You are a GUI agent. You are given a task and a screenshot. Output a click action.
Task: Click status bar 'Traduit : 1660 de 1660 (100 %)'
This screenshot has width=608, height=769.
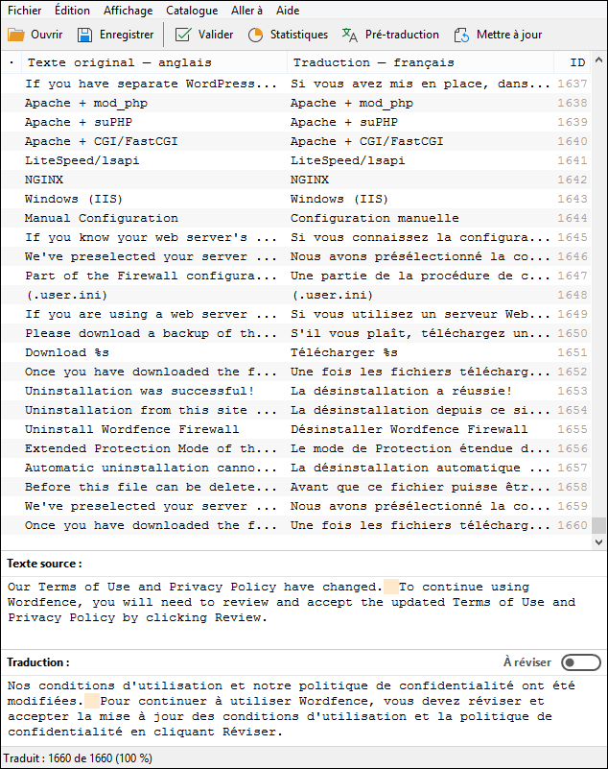[x=78, y=758]
